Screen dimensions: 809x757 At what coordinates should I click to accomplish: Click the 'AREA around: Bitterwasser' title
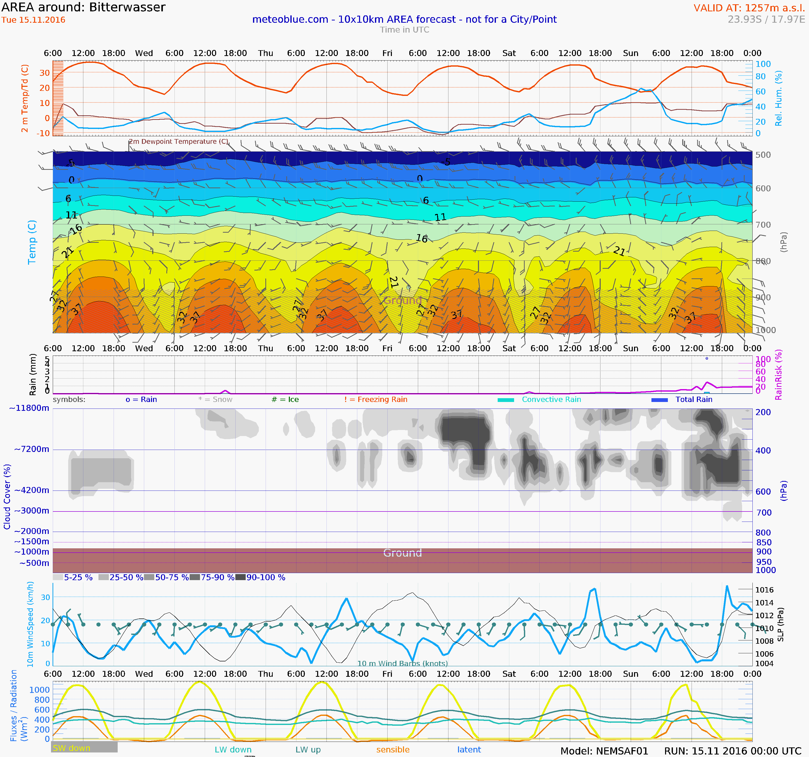pyautogui.click(x=83, y=7)
